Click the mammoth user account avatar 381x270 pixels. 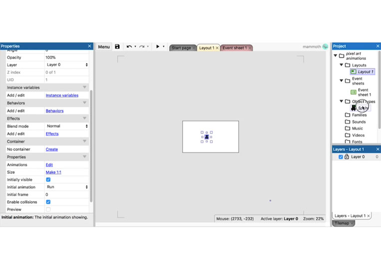click(325, 46)
